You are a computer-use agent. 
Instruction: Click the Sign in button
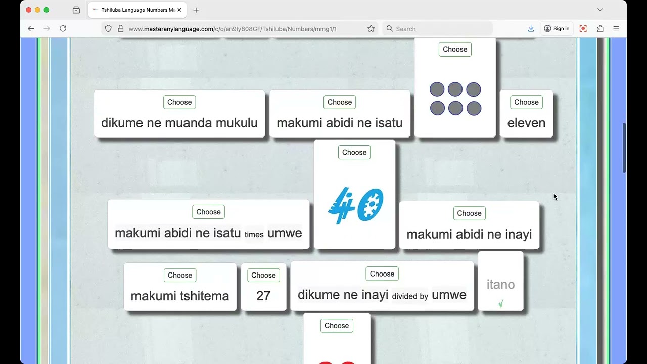point(557,29)
